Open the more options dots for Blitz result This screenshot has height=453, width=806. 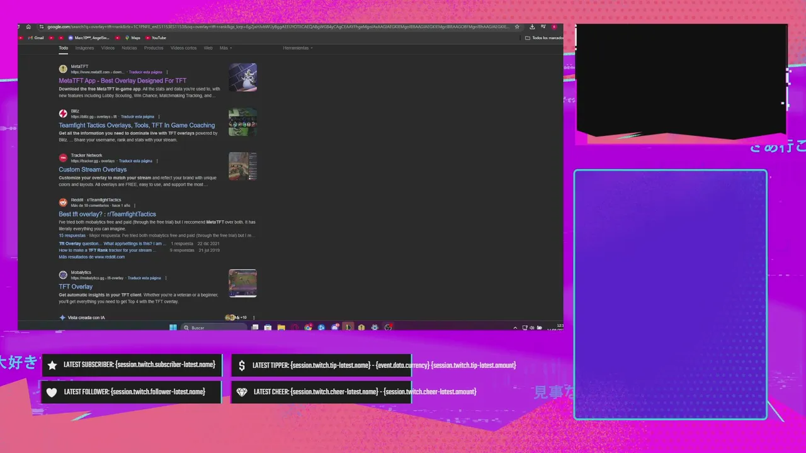pyautogui.click(x=159, y=116)
